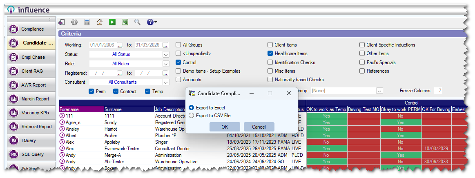Open record arrow for Alex Appleby
Viewport: 475px width, 178px height.
click(62, 142)
